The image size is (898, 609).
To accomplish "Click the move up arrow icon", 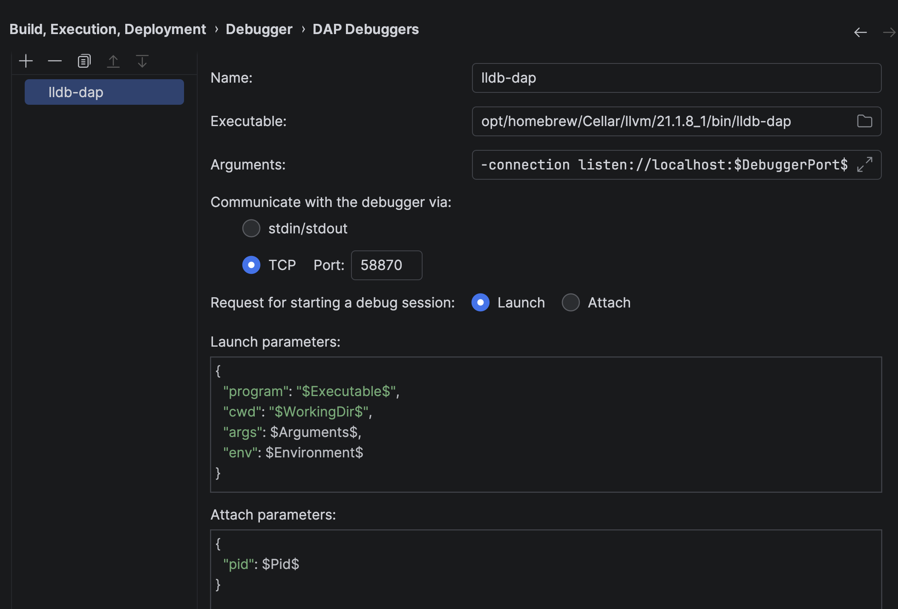I will click(113, 61).
